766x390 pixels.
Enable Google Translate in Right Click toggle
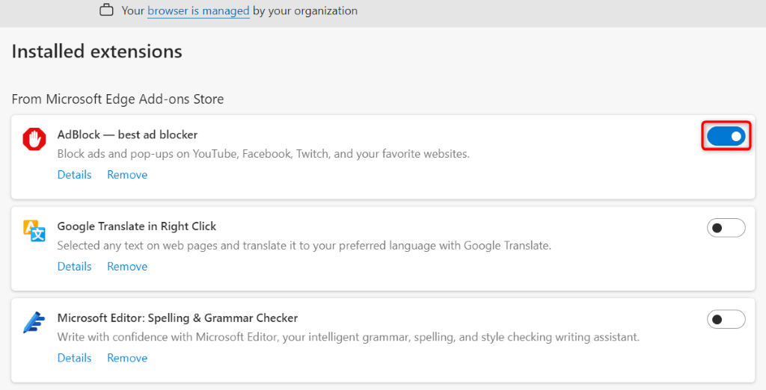pos(726,228)
